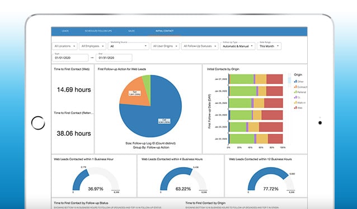Go to the Sales tab
Viewport: 357px width, 209px height.
click(x=131, y=31)
